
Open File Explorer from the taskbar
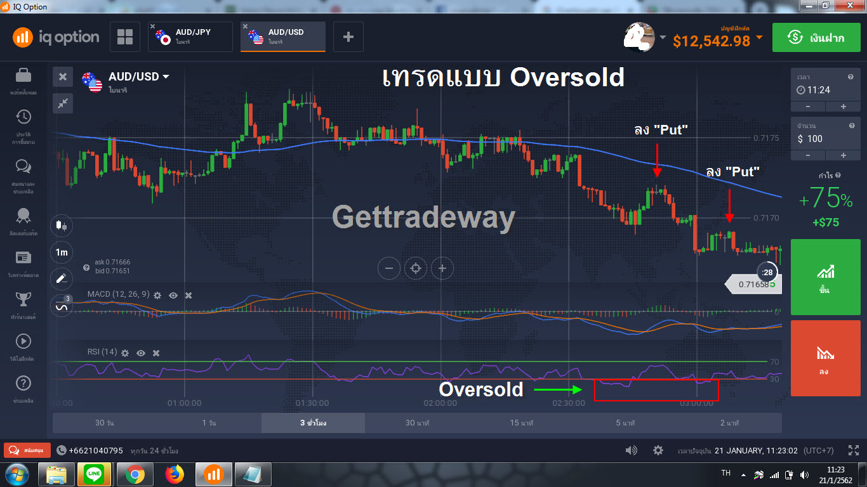(56, 474)
